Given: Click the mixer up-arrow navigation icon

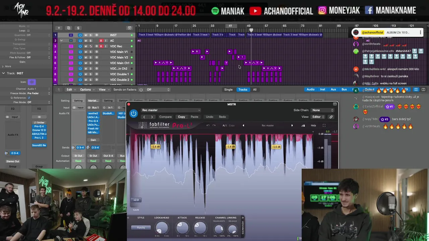Looking at the screenshot, I should 59,90.
